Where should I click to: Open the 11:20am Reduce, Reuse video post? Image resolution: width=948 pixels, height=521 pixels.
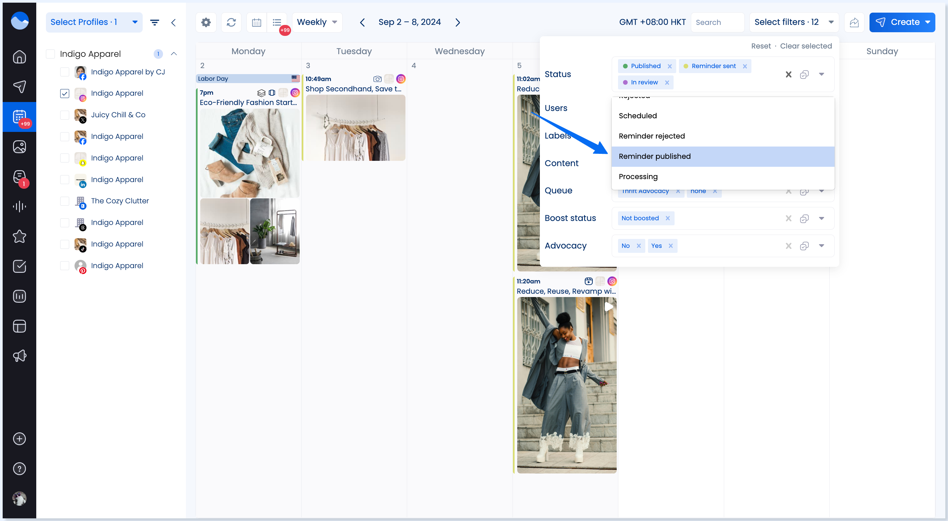(x=567, y=385)
